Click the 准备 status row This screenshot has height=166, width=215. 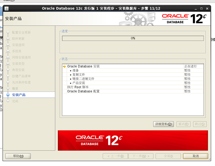tap(133, 71)
